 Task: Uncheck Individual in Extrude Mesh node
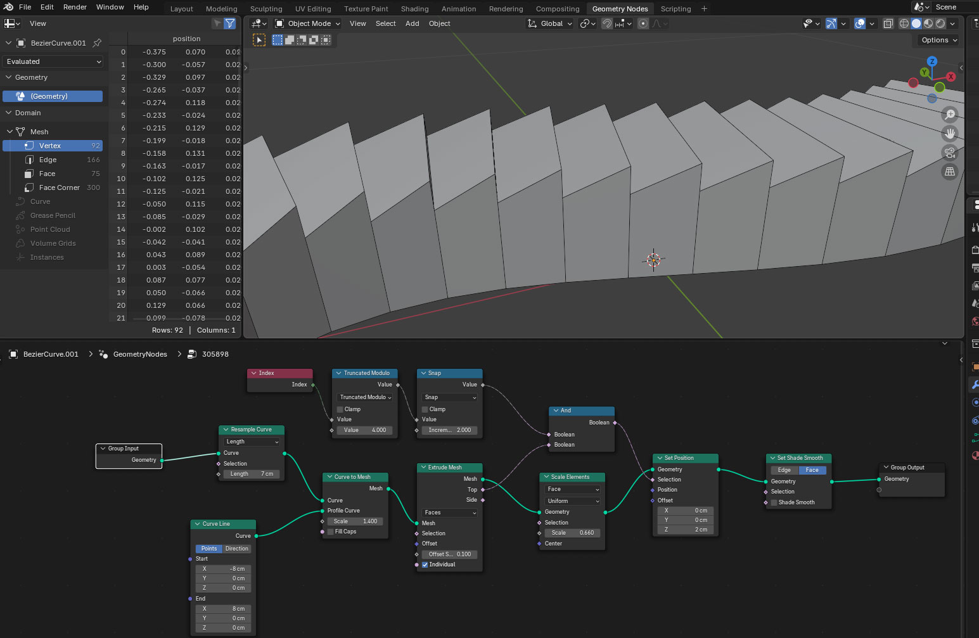[425, 565]
